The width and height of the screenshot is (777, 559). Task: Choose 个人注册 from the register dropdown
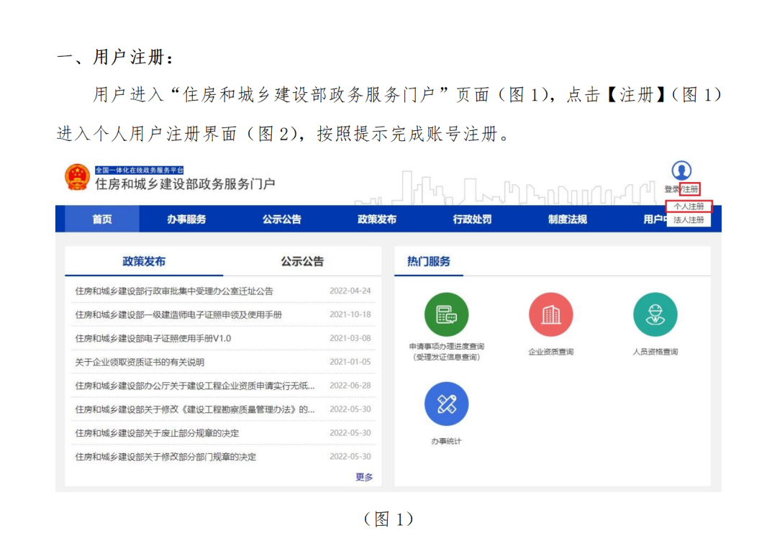pyautogui.click(x=689, y=206)
